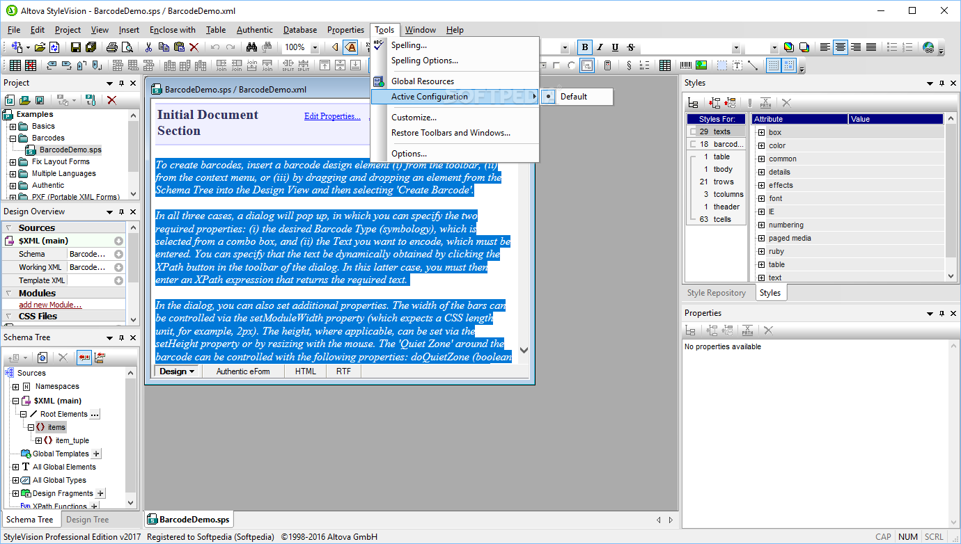Collapse the Barcodes project folder
961x544 pixels.
point(13,138)
